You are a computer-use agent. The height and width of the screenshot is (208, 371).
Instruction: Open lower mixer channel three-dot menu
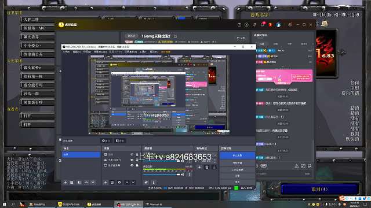click(189, 174)
